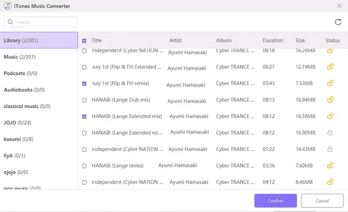Click the Search input field
Screen dimensions: 348x212
44,22
